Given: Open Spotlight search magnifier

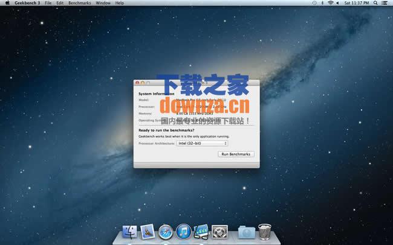Looking at the screenshot, I should coord(375,3).
